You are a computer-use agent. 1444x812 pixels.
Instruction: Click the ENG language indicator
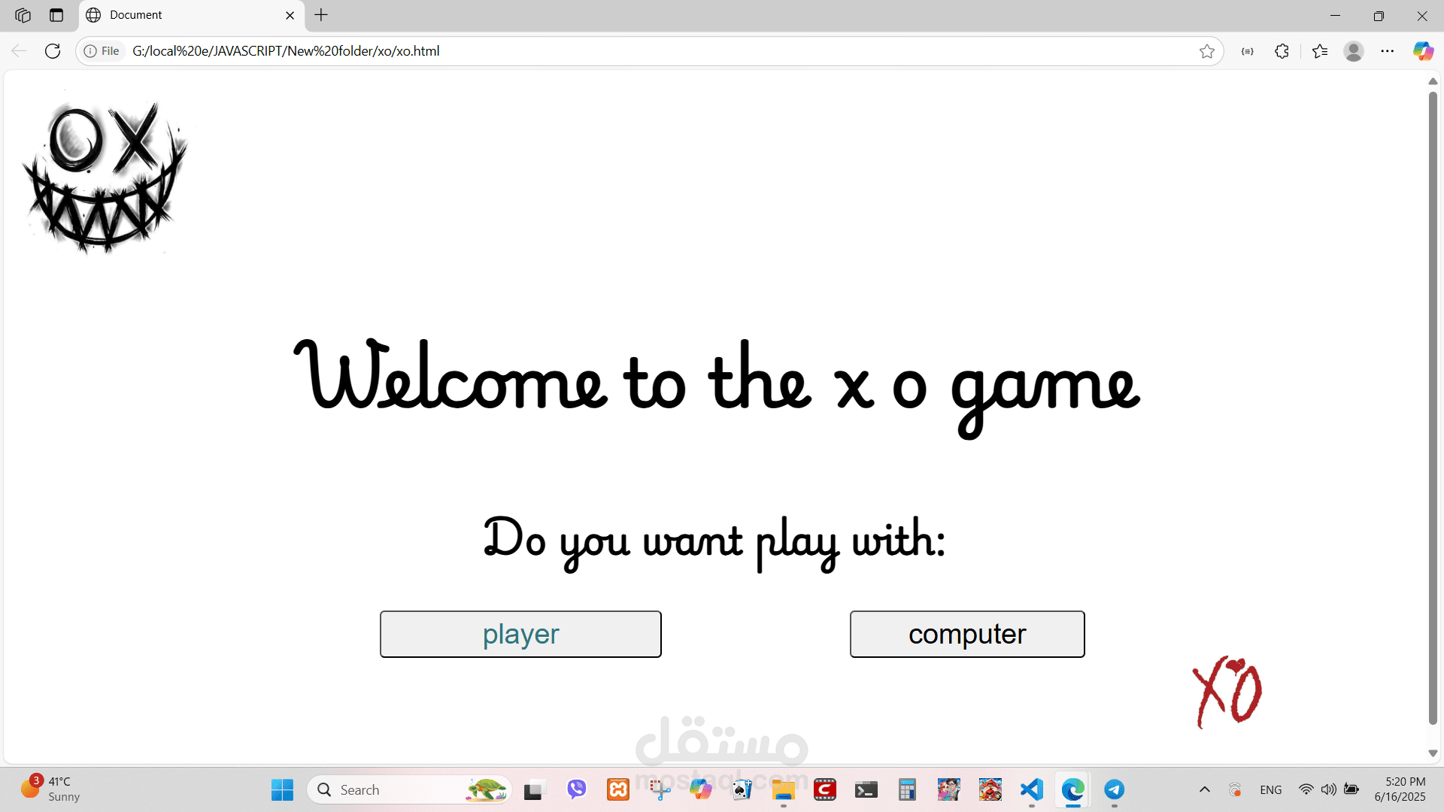pos(1271,789)
